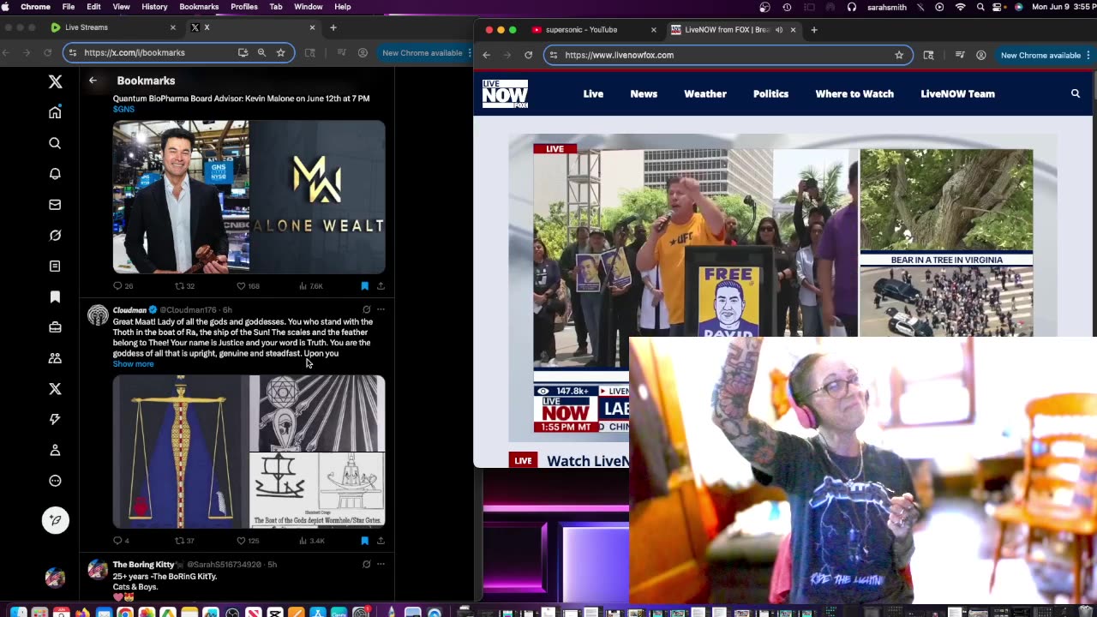Open the $GNS cashtag link
Viewport: 1097px width, 617px height.
pyautogui.click(x=123, y=110)
